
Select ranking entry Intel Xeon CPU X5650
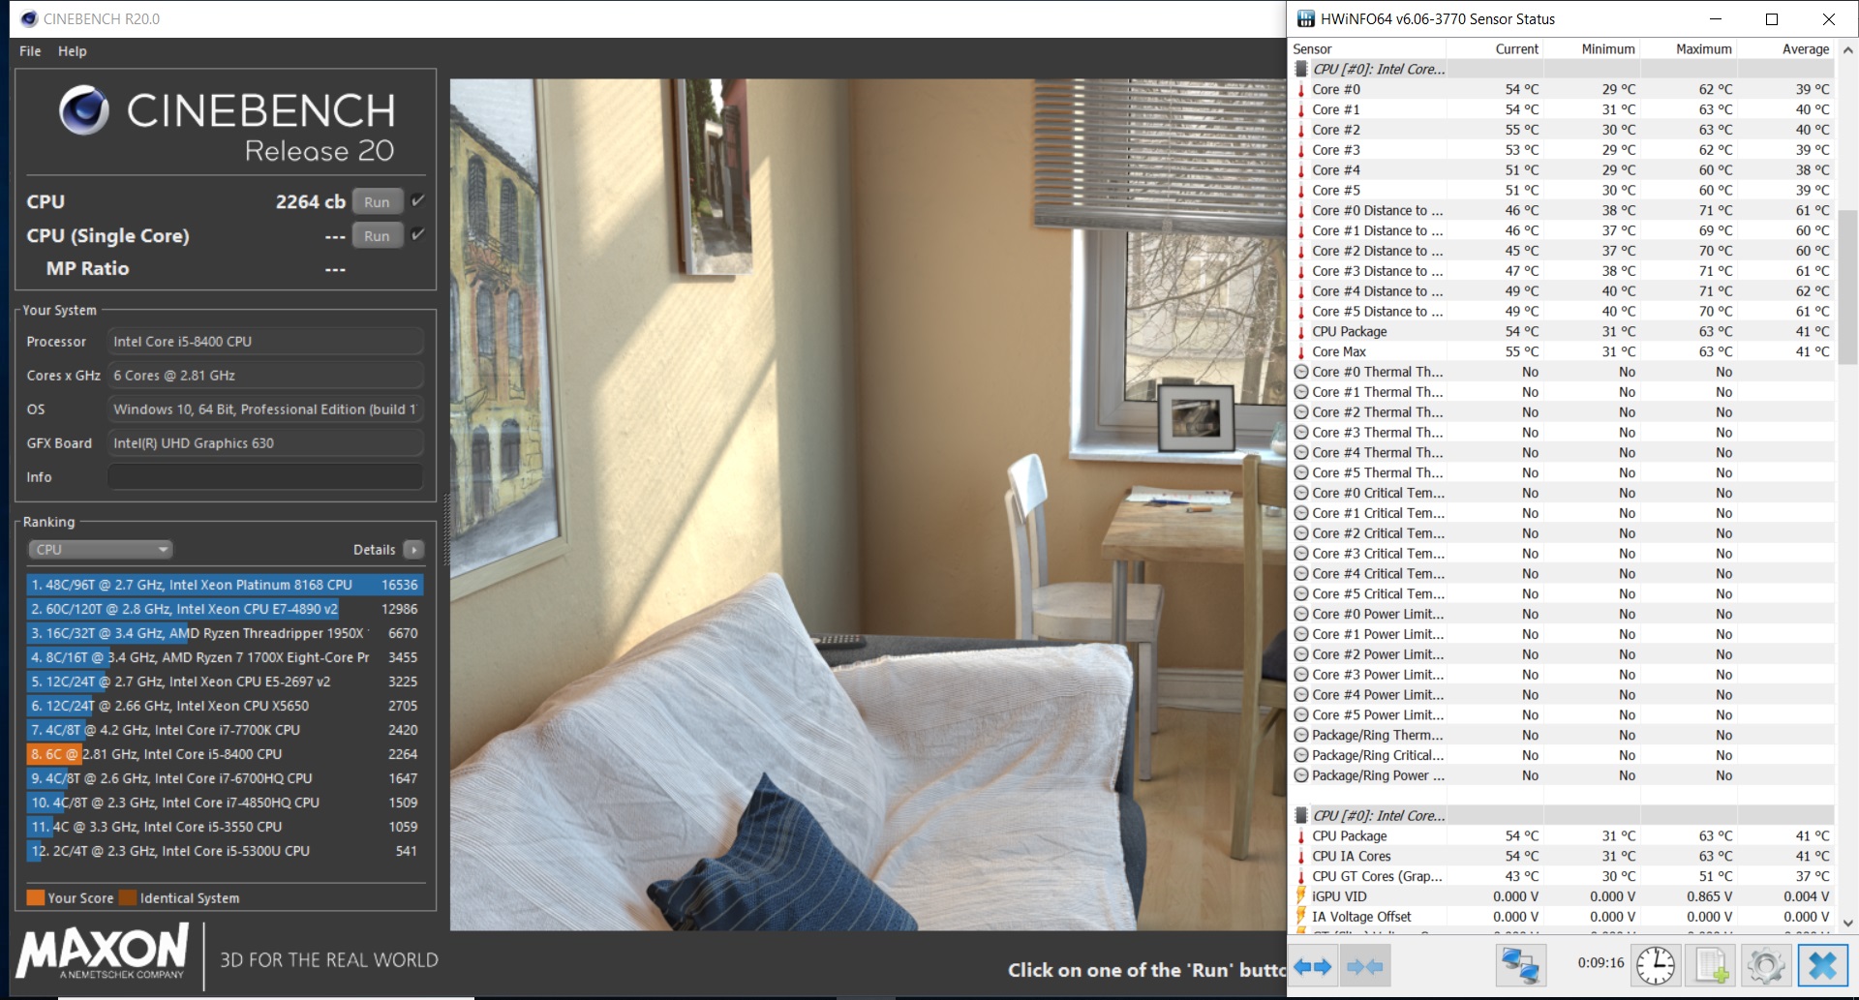pos(225,706)
